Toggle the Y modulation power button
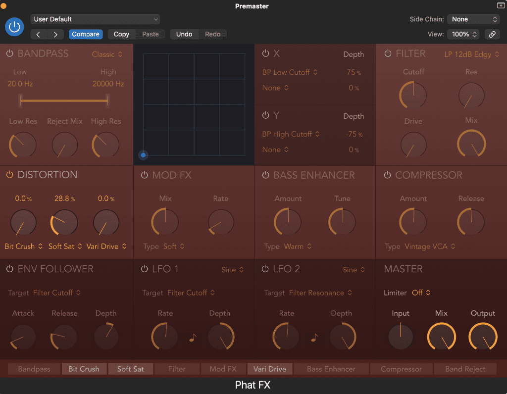507x394 pixels. [265, 115]
